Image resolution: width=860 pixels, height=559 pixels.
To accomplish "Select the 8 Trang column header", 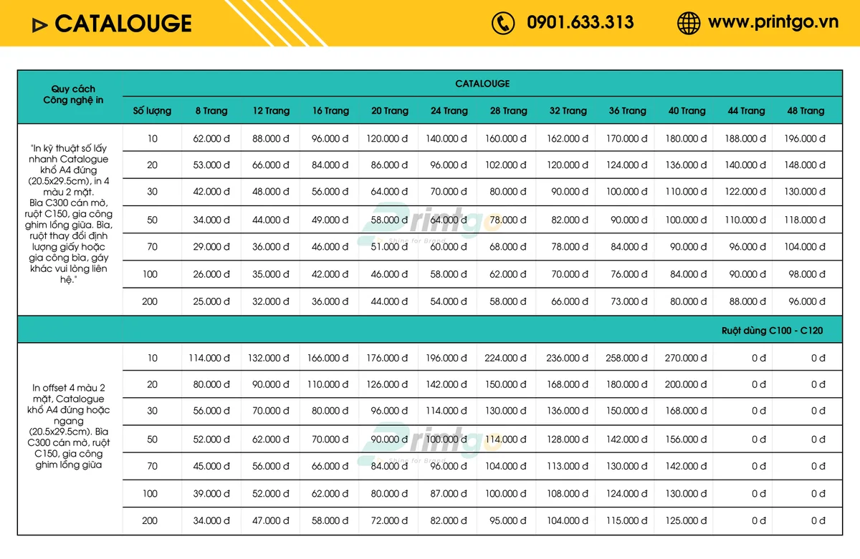I will [211, 111].
